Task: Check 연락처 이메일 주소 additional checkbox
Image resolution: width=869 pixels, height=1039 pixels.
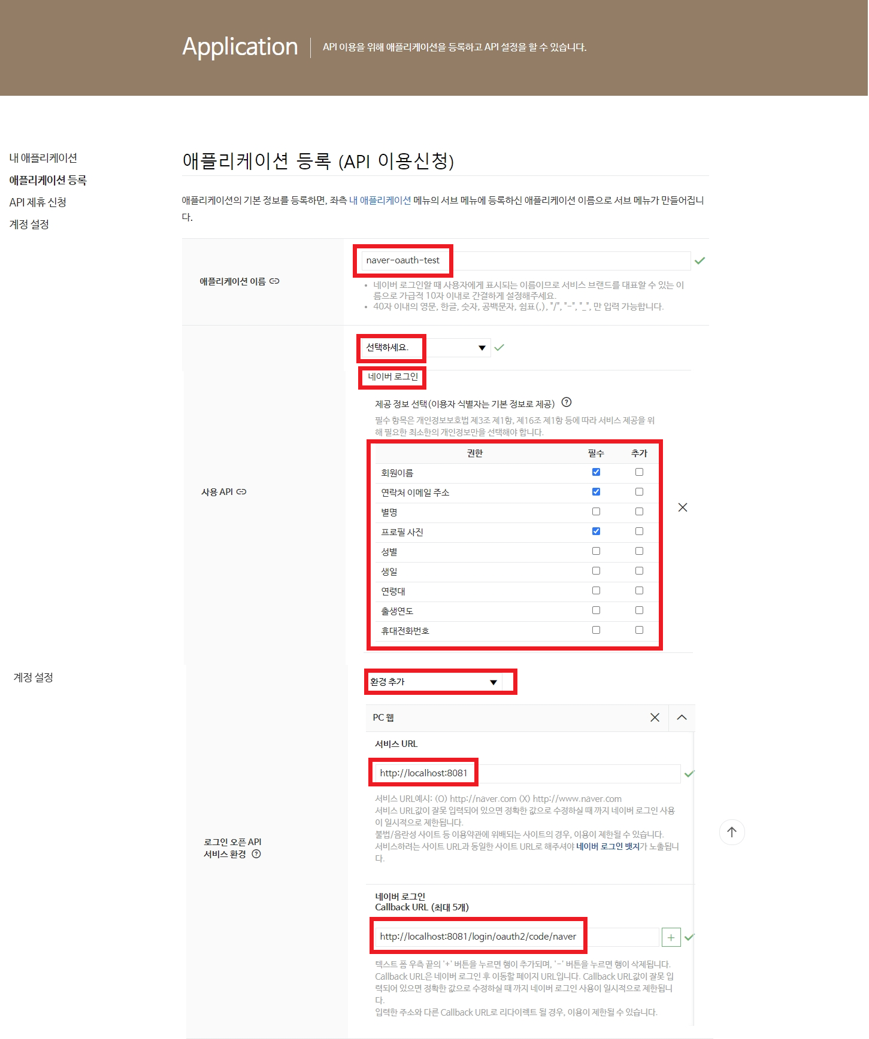Action: (x=639, y=492)
